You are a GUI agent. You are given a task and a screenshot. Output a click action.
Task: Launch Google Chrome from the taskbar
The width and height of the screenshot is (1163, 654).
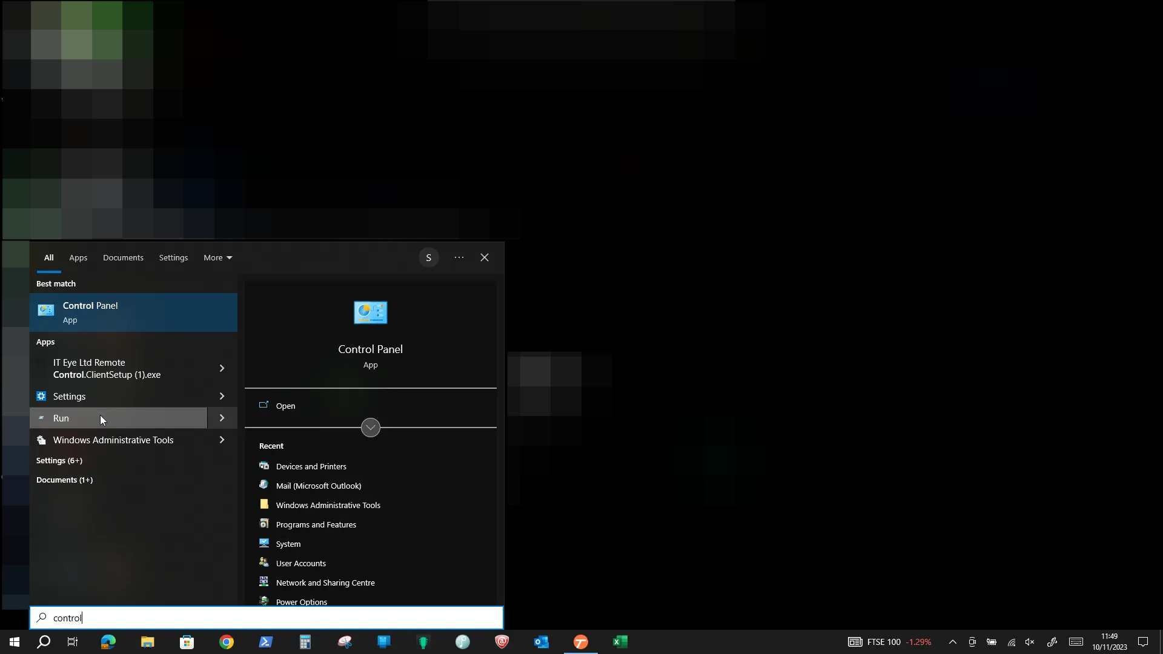coord(227,642)
